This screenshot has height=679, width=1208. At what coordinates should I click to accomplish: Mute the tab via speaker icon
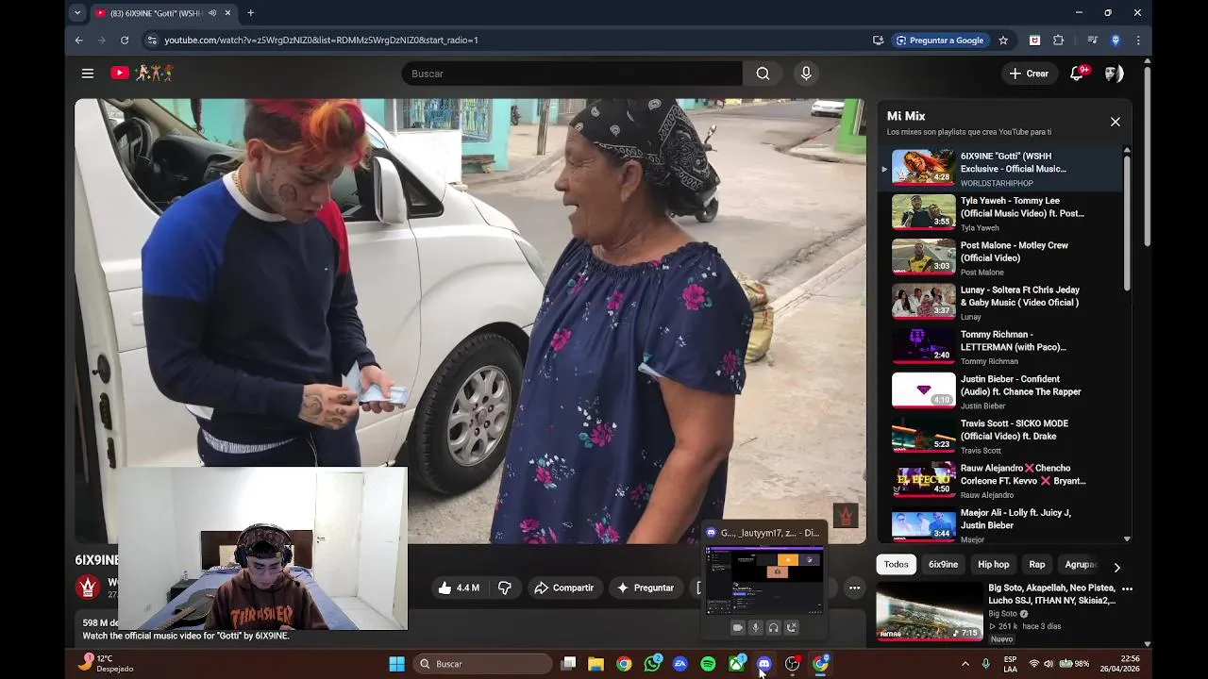coord(212,13)
